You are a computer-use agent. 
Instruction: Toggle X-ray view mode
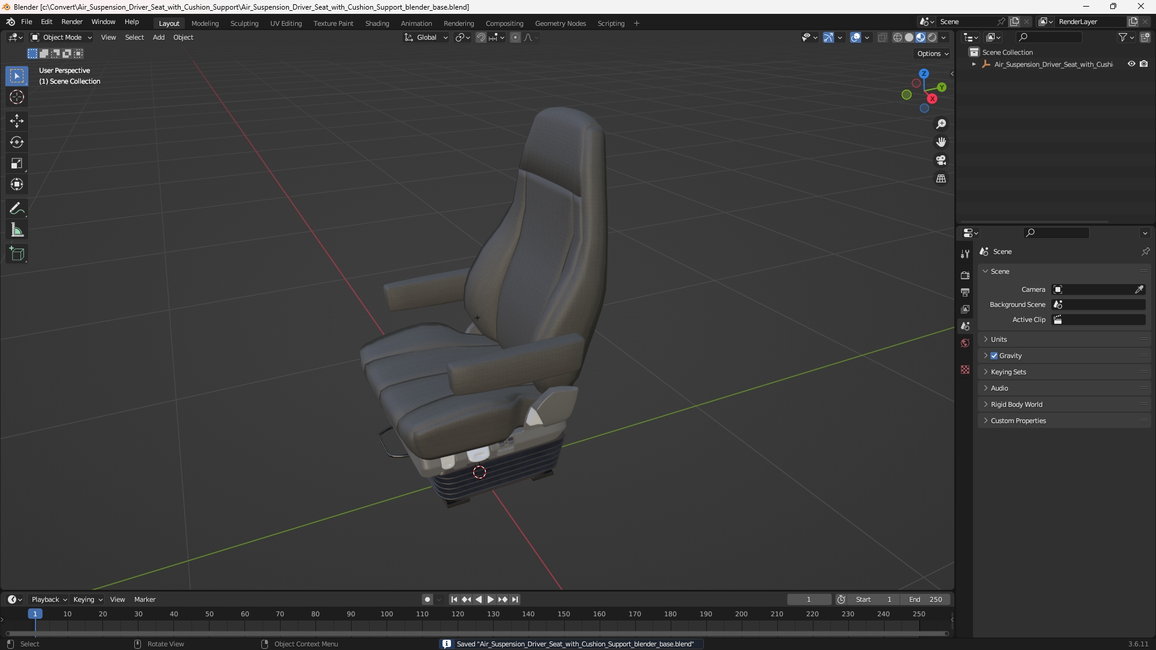pyautogui.click(x=882, y=37)
